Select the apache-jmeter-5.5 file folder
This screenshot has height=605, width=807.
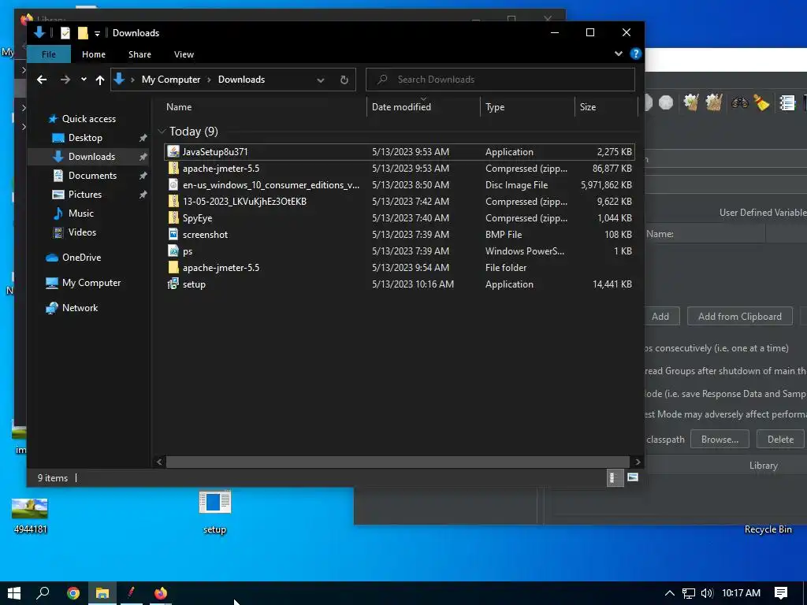[400, 268]
